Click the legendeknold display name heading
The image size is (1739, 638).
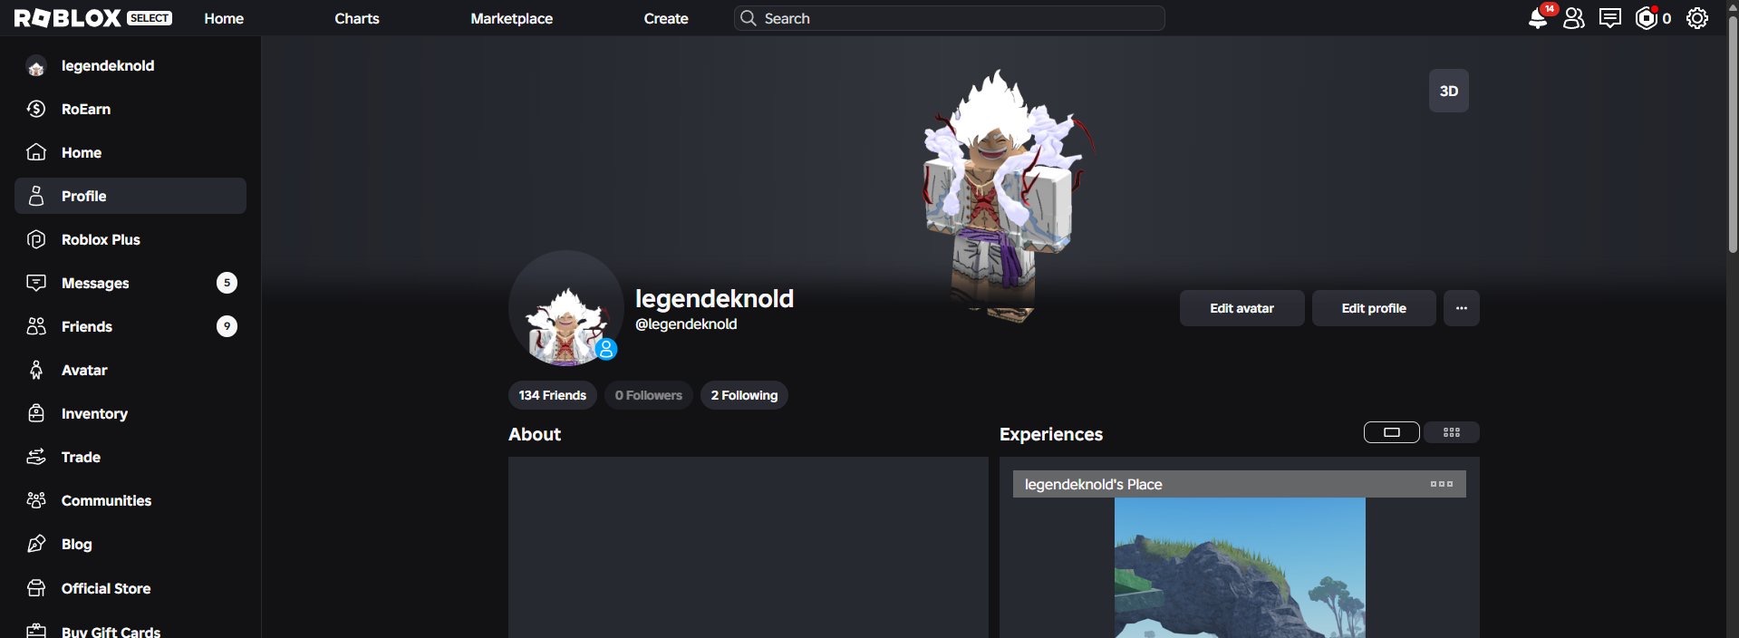714,298
